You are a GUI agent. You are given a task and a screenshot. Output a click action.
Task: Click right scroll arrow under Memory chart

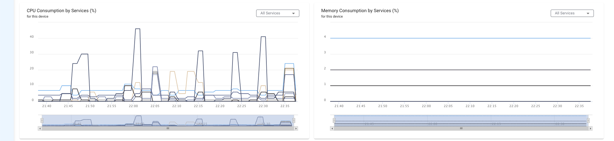pyautogui.click(x=590, y=129)
